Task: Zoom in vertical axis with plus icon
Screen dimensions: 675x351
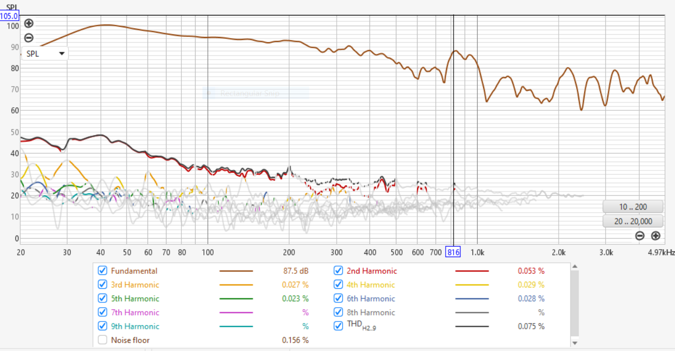Action: pos(29,23)
